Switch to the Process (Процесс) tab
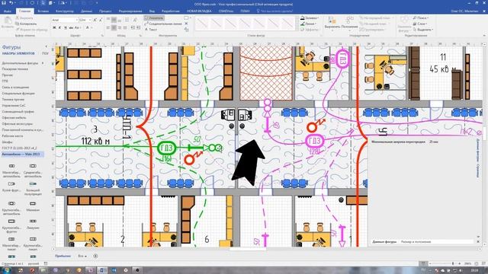Image resolution: width=488 pixels, height=274 pixels. tap(105, 11)
